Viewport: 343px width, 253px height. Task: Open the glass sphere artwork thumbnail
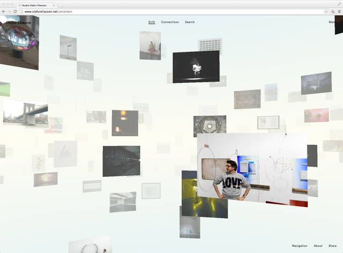tap(19, 43)
